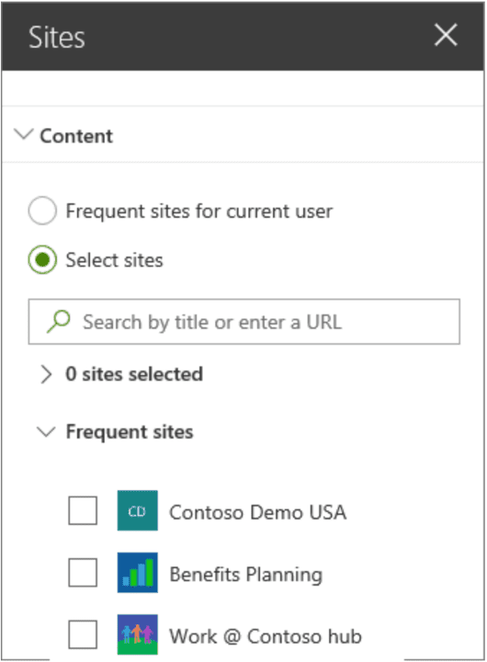Click the Content section heading
Viewport: 487px width, 662px height.
[x=76, y=136]
